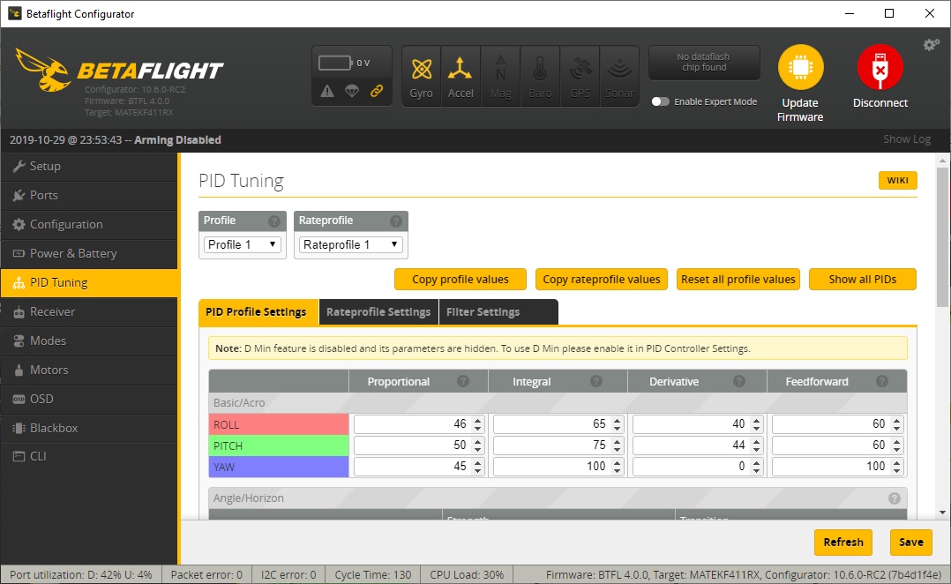The image size is (951, 584).
Task: Open the Modes section
Action: click(89, 341)
